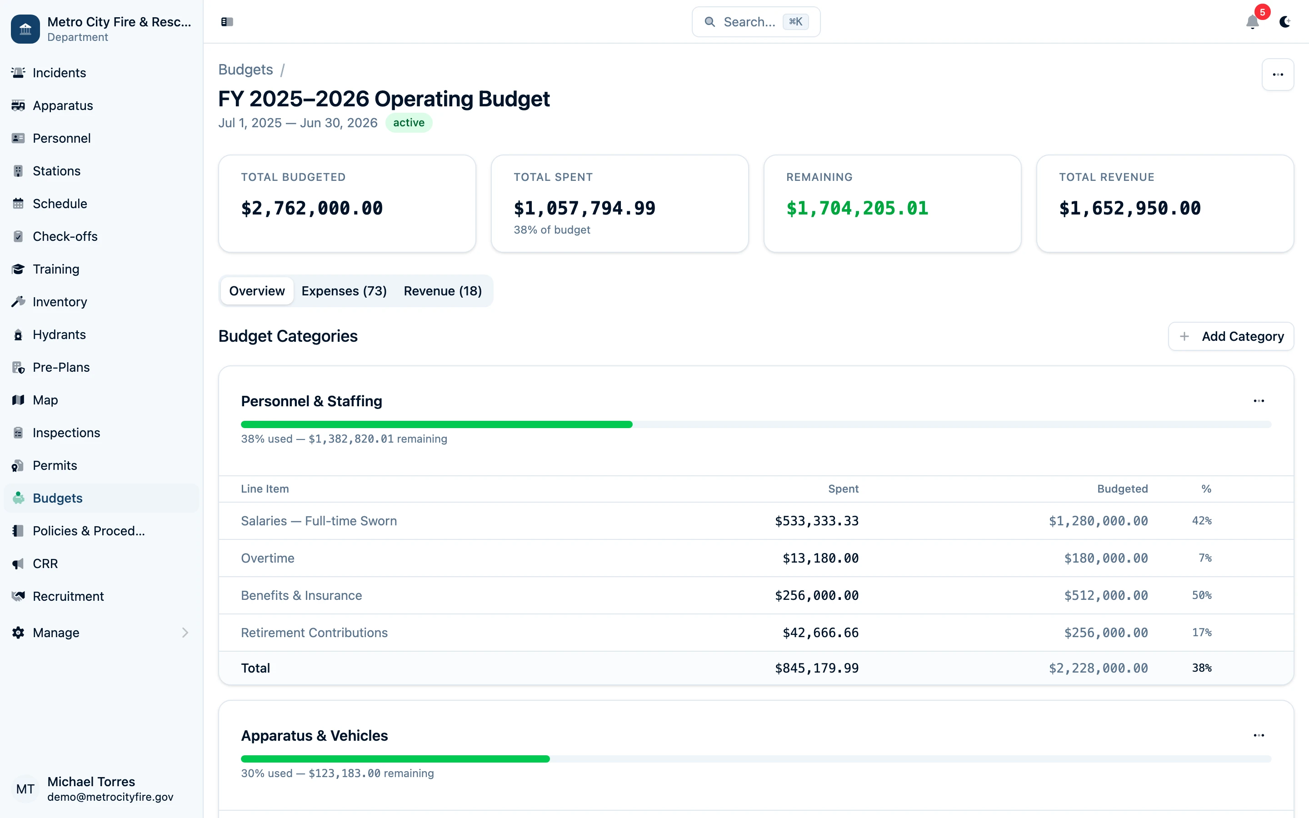Click the Training graduation cap icon
This screenshot has width=1309, height=818.
pos(18,269)
